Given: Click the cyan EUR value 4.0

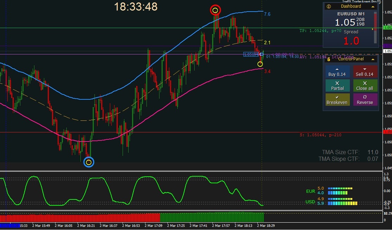Looking at the screenshot, I should 321,193.
